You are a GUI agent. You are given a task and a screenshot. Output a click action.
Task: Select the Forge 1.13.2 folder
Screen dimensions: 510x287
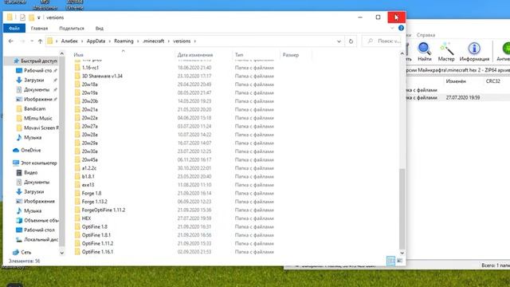[94, 202]
